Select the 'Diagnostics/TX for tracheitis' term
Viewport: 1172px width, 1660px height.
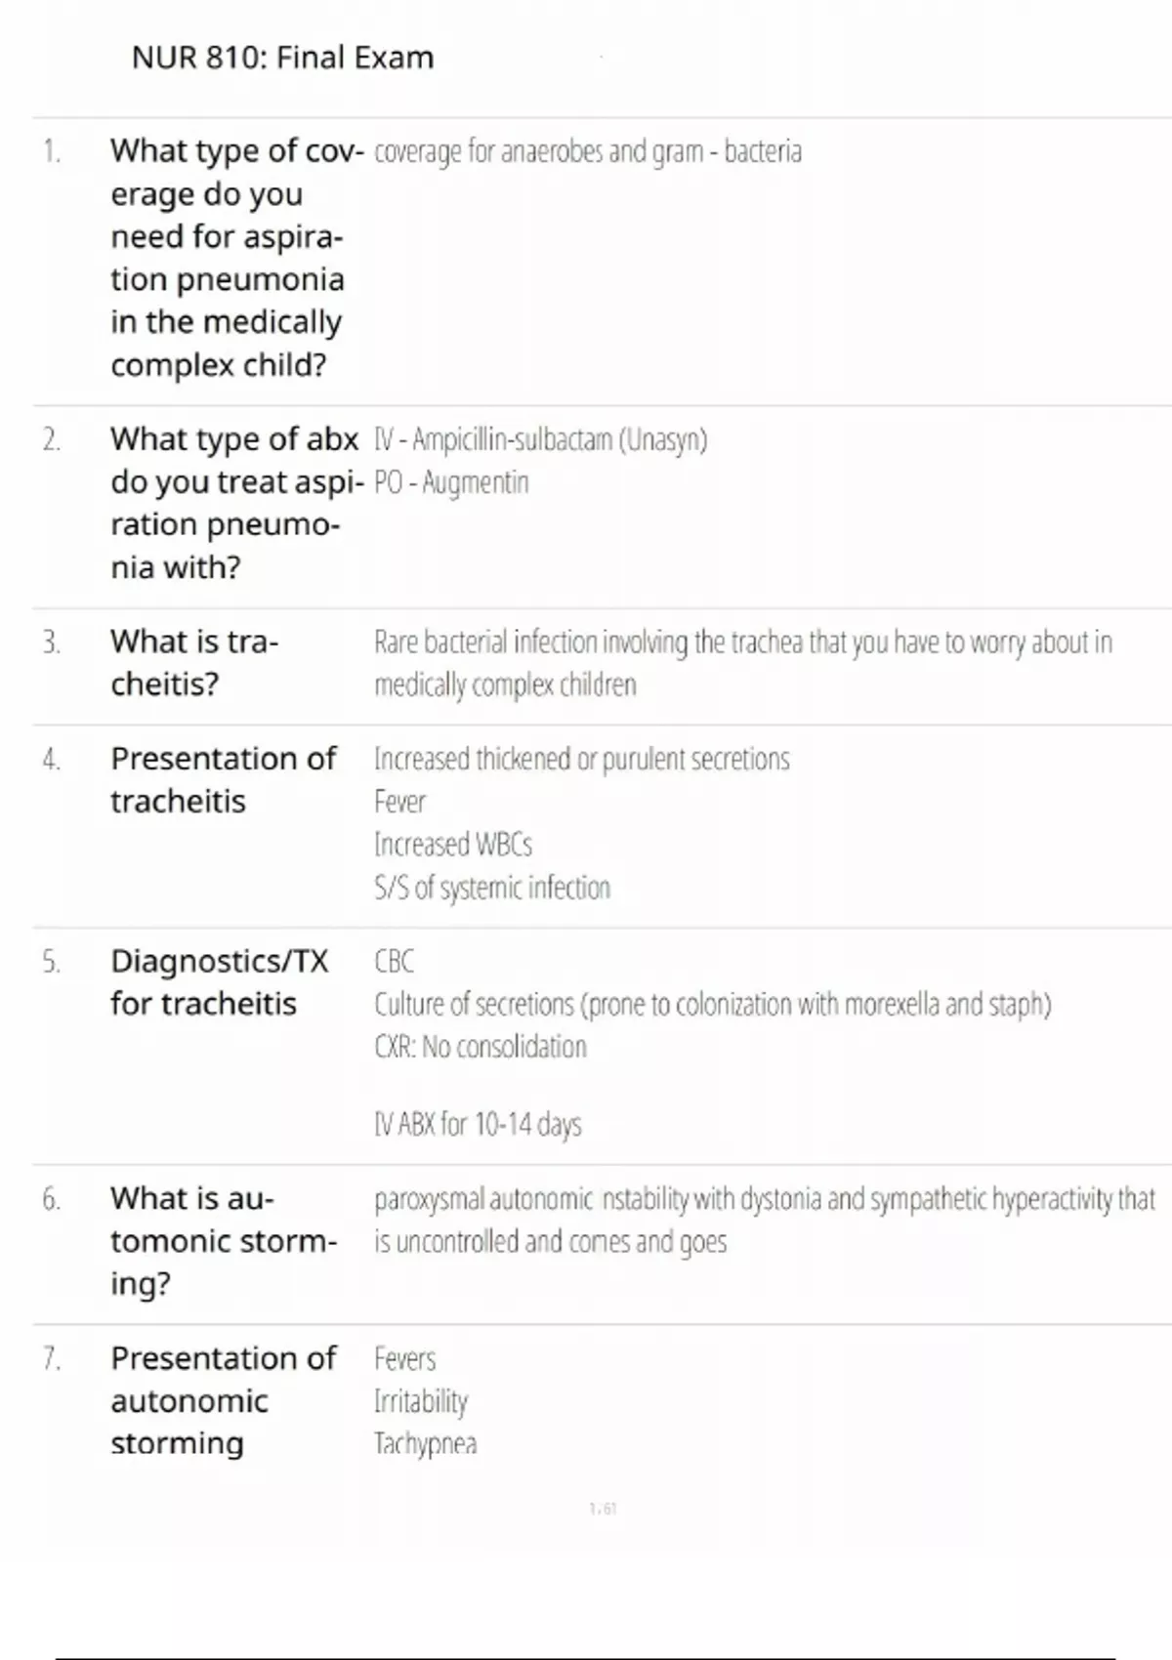tap(220, 982)
